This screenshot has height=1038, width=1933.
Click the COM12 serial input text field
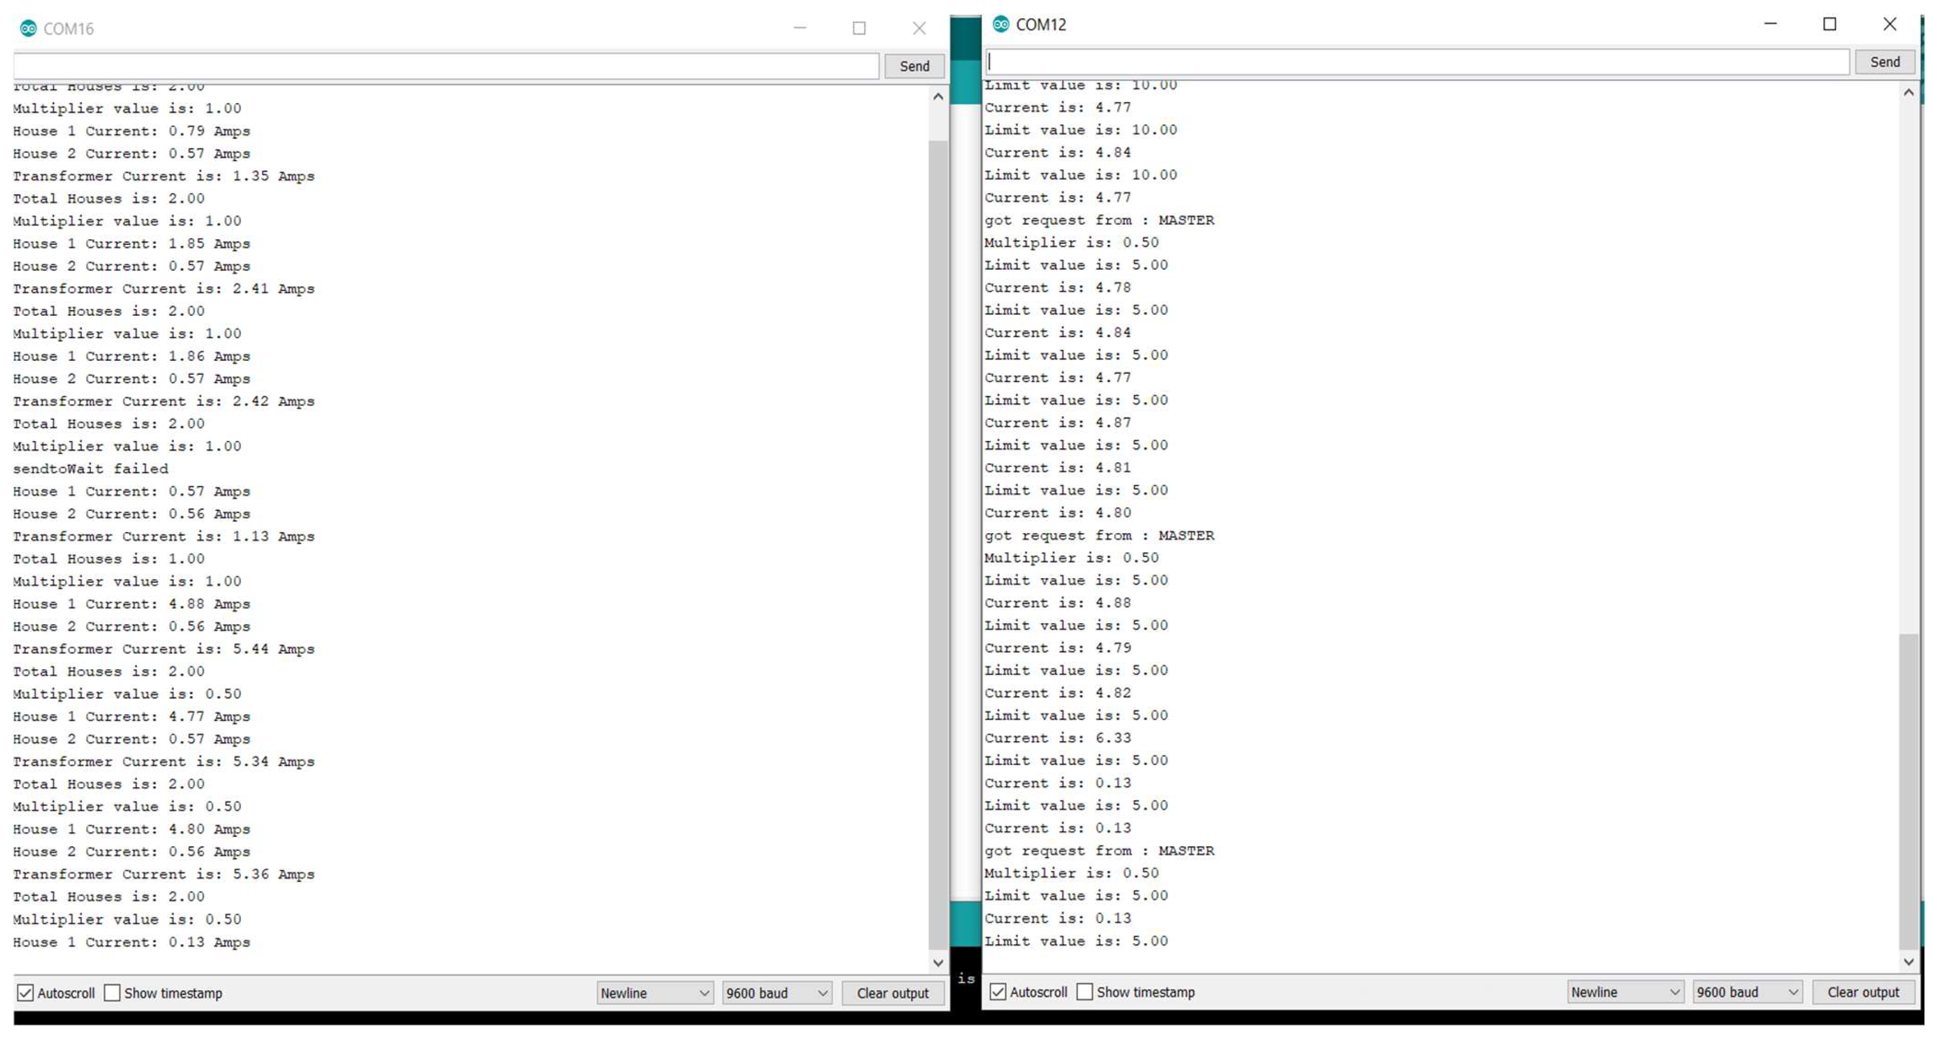(1417, 62)
